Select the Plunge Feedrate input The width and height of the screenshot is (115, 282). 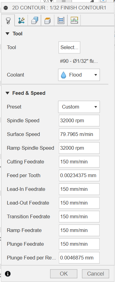click(79, 244)
